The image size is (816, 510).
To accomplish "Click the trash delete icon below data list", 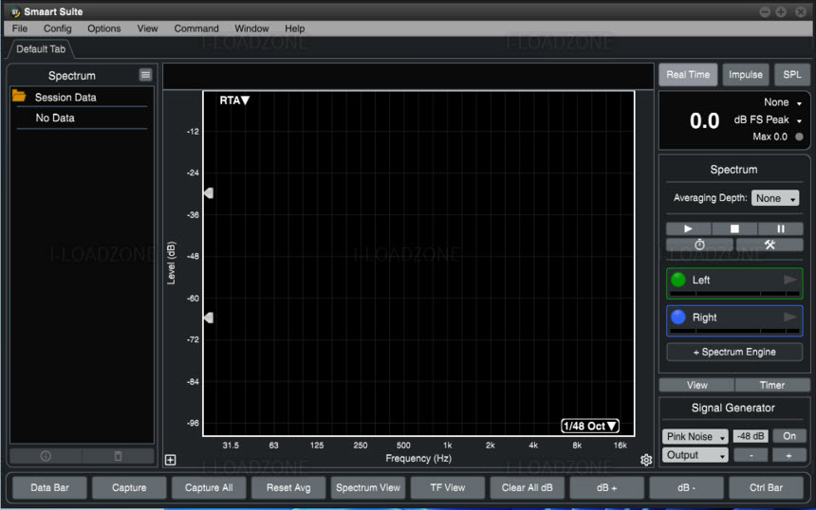I will coord(119,456).
